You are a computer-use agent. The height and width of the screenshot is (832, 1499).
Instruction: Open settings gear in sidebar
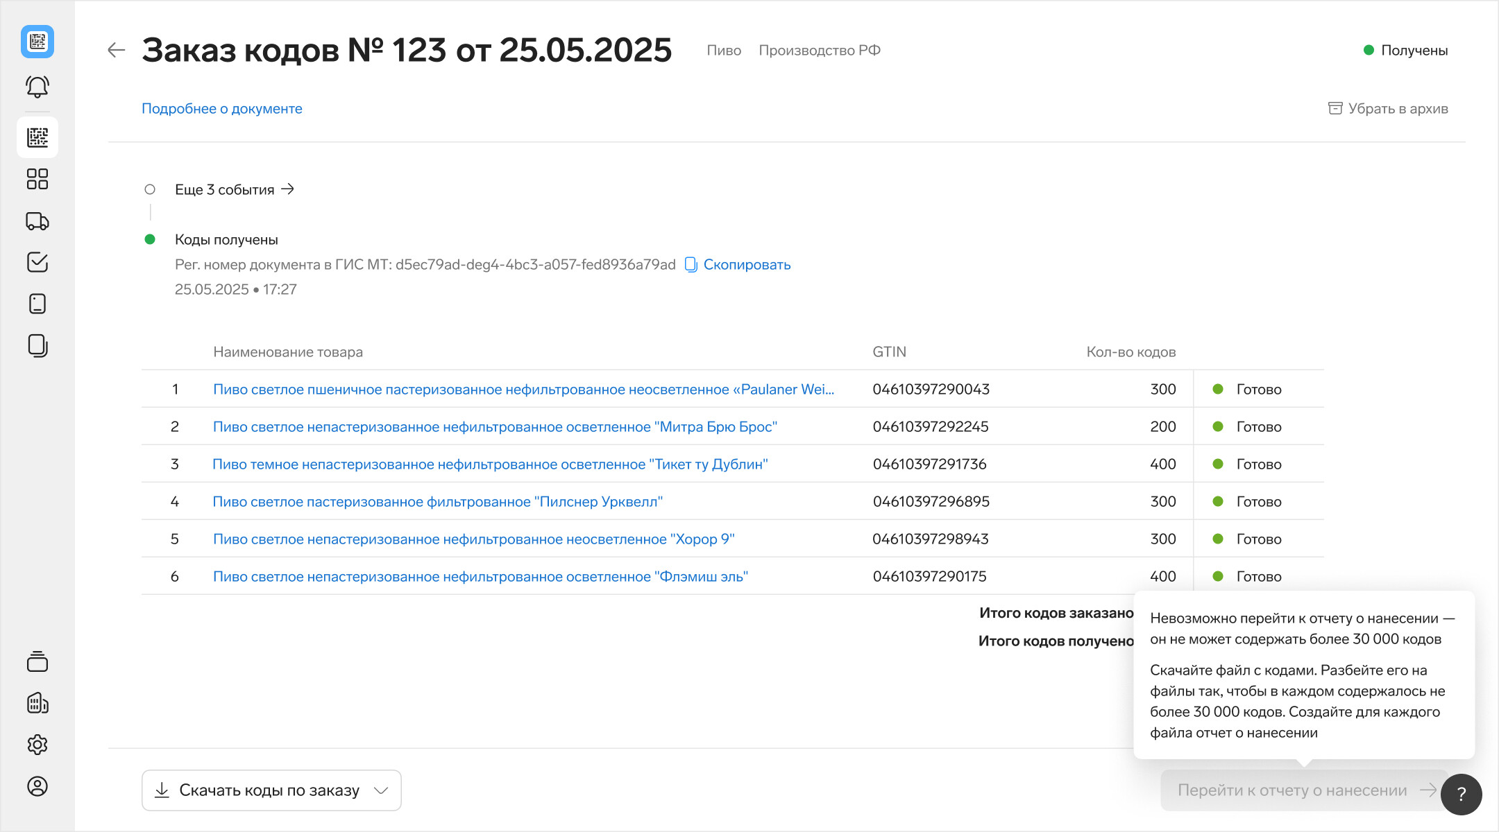[37, 745]
